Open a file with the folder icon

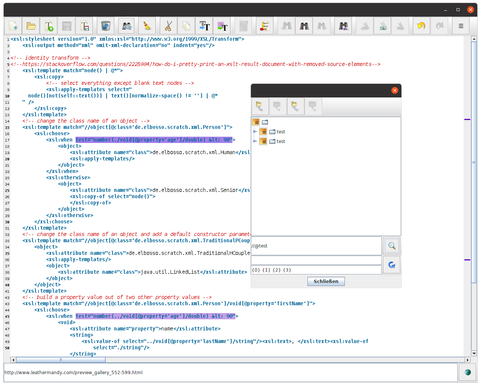click(x=31, y=26)
